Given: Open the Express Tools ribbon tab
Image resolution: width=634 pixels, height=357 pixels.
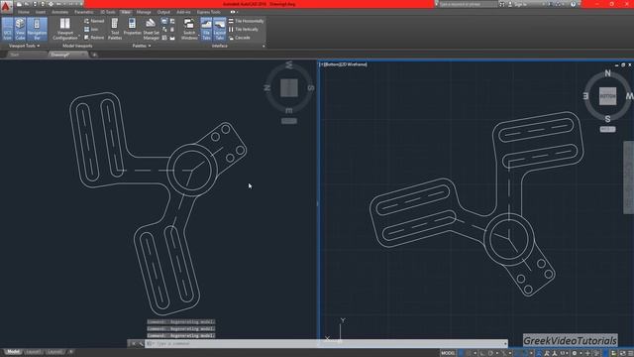Looking at the screenshot, I should click(209, 12).
